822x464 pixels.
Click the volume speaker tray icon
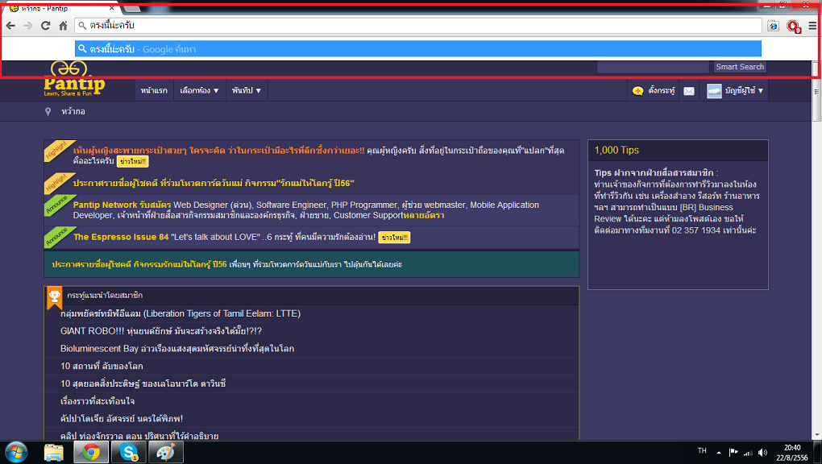pyautogui.click(x=762, y=453)
